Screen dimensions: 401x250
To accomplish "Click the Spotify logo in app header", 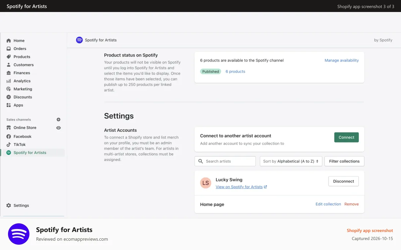I will (x=79, y=40).
